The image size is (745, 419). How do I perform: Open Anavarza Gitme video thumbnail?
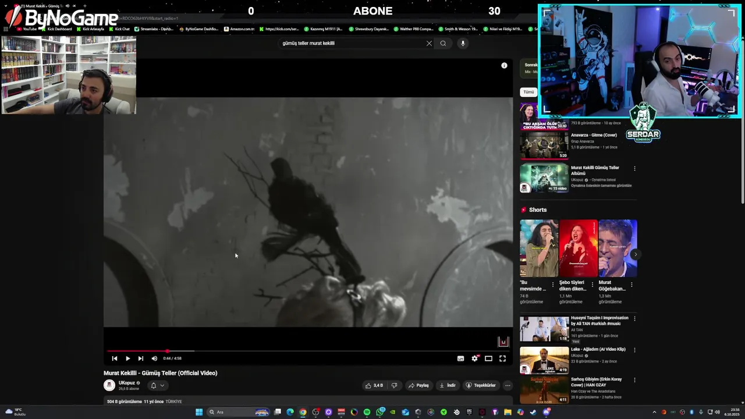[544, 145]
